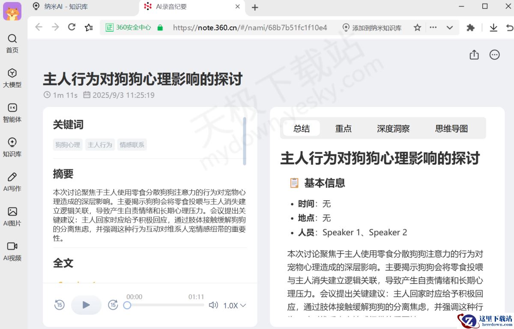Open the 思维导图 tab
514x329 pixels.
(x=451, y=128)
